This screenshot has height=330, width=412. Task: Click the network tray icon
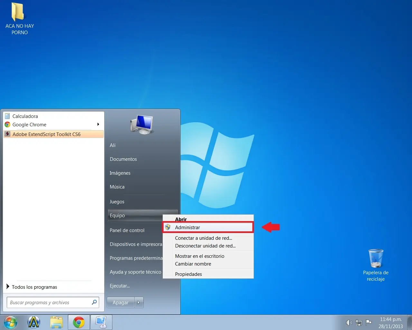[359, 322]
